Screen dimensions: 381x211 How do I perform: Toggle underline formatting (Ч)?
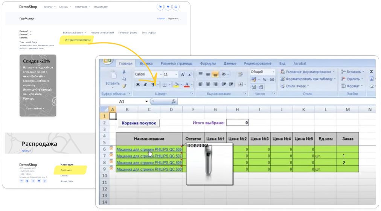point(152,84)
